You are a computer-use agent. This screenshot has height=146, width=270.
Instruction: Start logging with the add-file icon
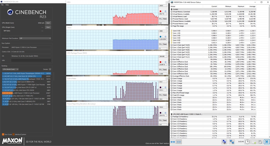(x=254, y=142)
